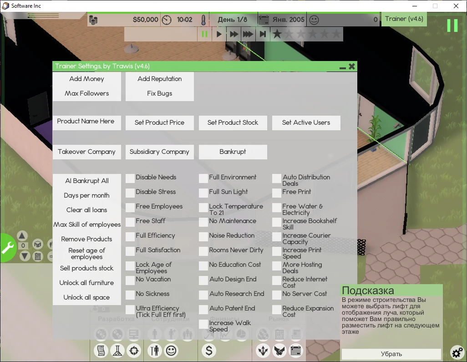Screen dimensions: 467x362
Task: Open the green wrench build tool
Action: (x=7, y=247)
